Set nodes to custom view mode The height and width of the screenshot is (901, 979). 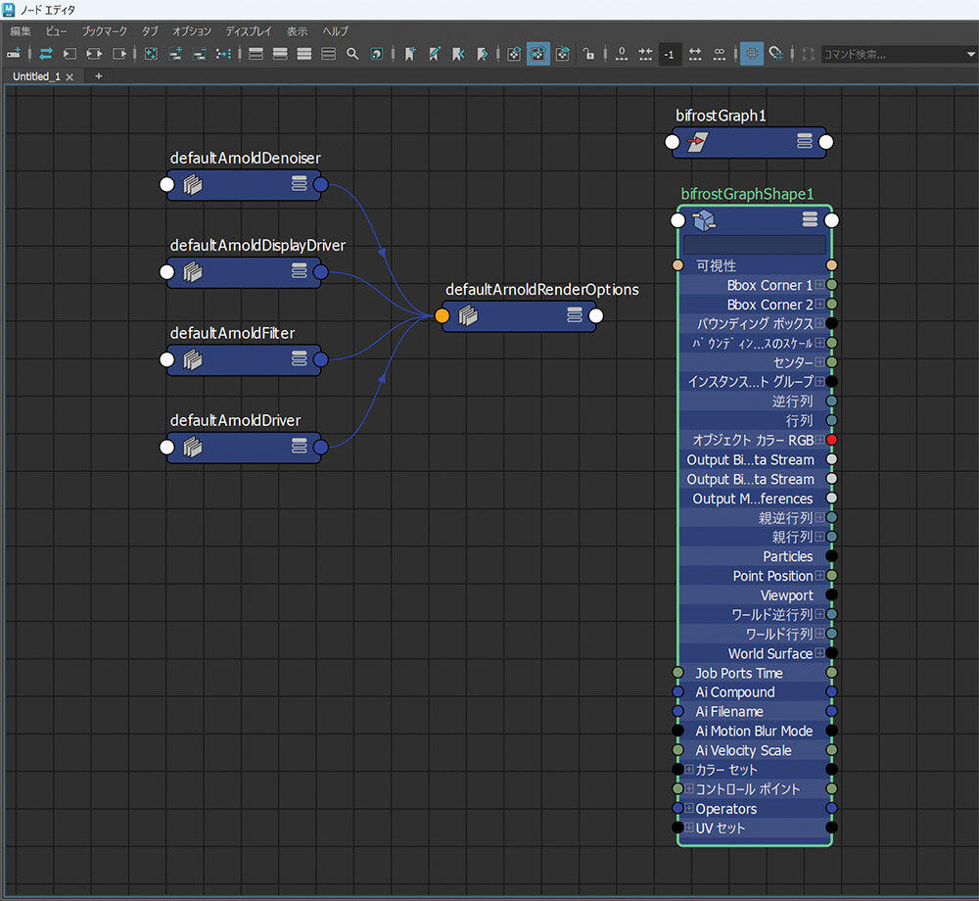point(328,54)
